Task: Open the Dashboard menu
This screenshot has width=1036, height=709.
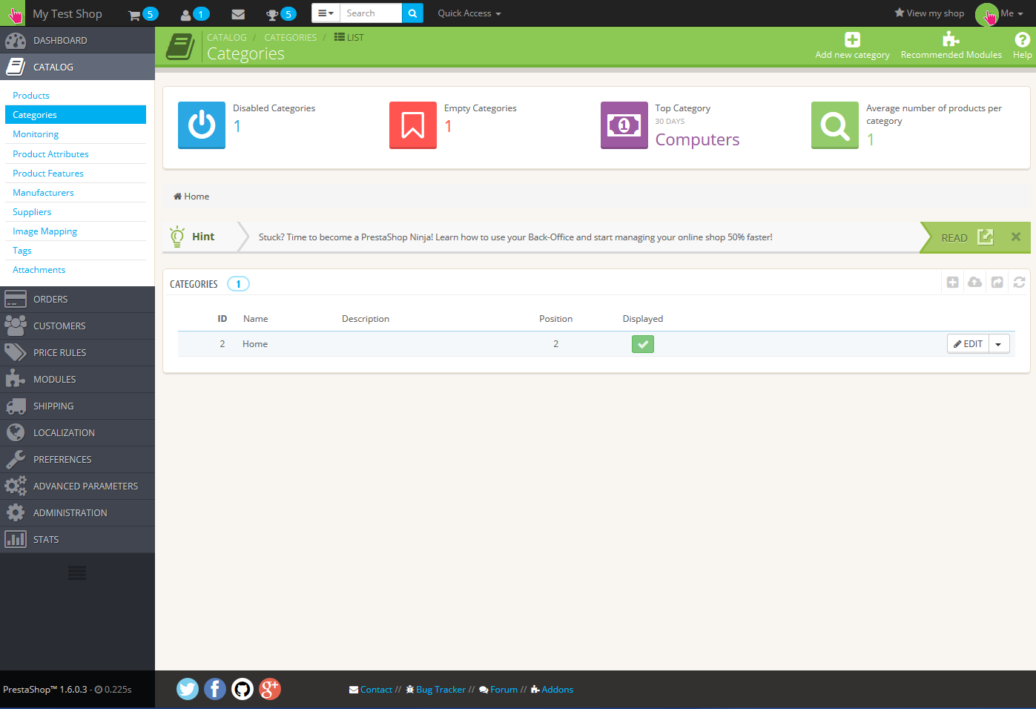Action: (77, 40)
